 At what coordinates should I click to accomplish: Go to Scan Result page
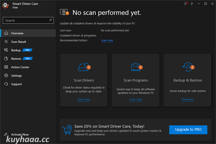[28, 42]
